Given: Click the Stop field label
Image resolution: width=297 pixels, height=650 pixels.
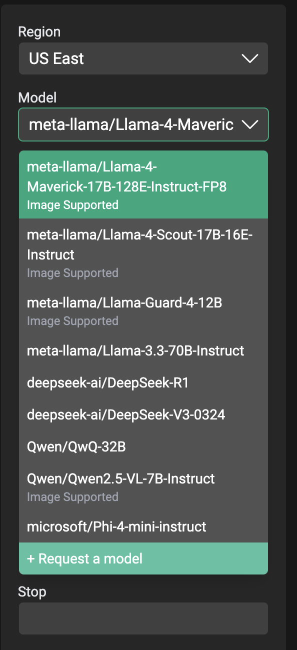Looking at the screenshot, I should [32, 591].
